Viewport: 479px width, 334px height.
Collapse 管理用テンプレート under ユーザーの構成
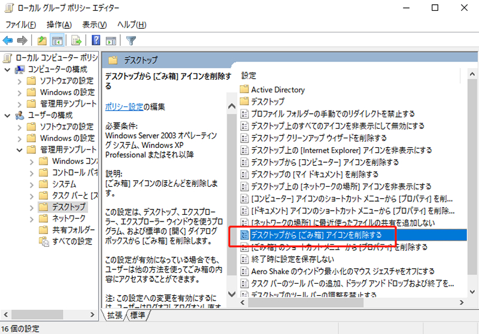point(20,150)
